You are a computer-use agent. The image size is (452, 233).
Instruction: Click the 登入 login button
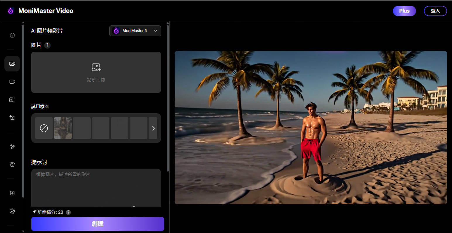(435, 11)
